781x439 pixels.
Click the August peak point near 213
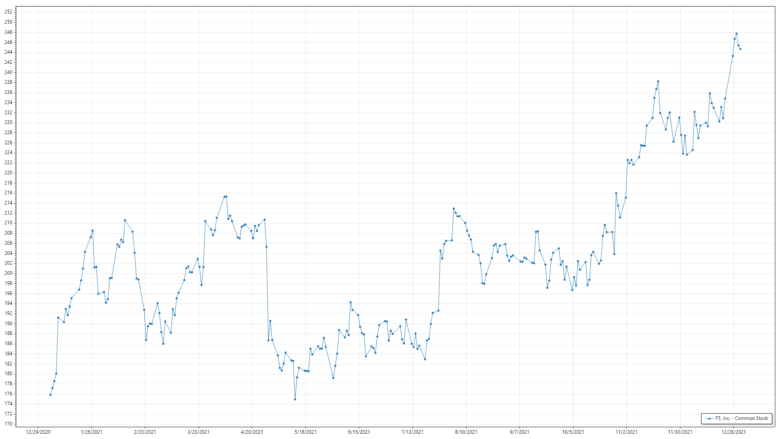click(454, 209)
